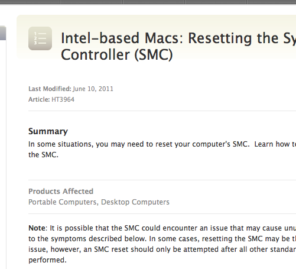This screenshot has width=296, height=269.
Task: Click the word 'performed.' ending the note
Action: (47, 260)
